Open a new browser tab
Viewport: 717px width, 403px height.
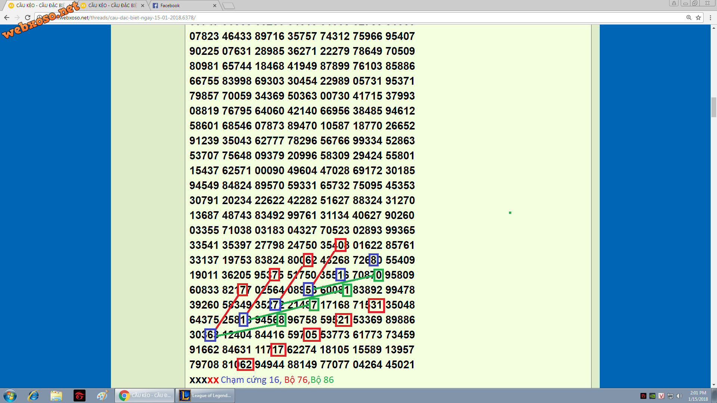pos(228,6)
